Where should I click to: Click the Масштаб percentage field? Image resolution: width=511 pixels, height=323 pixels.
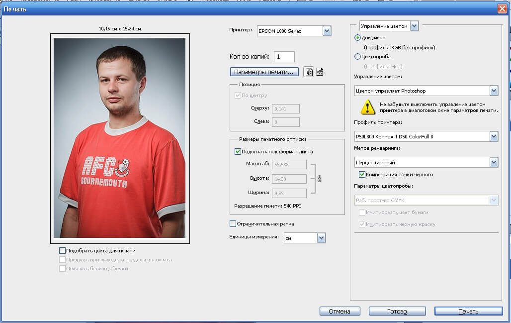289,164
